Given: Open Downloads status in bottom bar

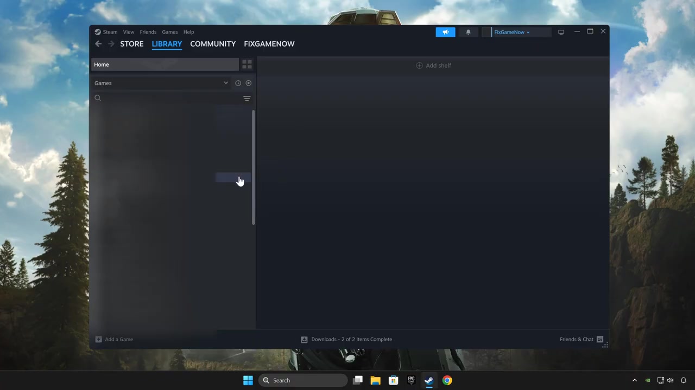Looking at the screenshot, I should 346,339.
